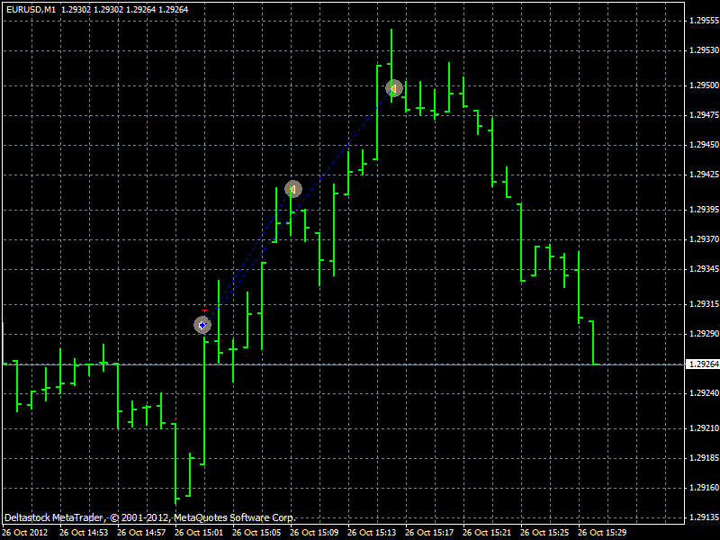720x540 pixels.
Task: Select the orange close marker near 1.29500
Action: pos(393,88)
